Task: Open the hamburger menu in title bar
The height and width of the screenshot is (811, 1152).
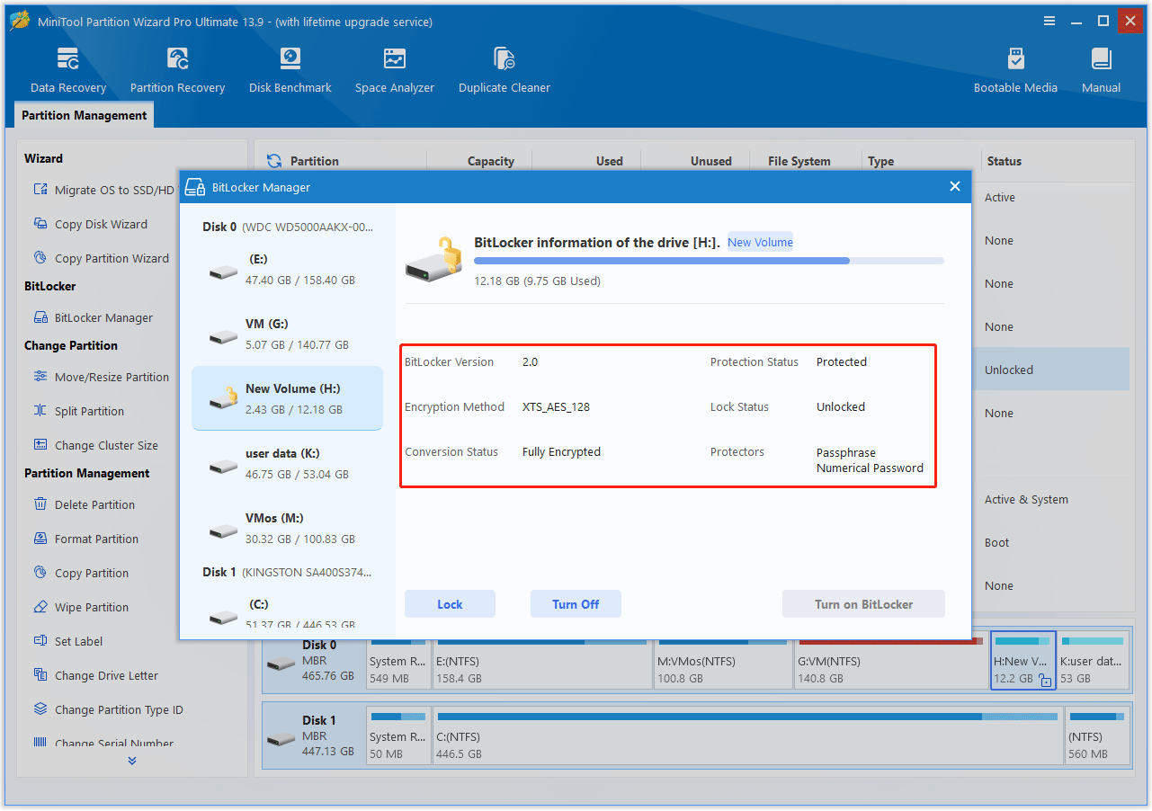Action: pyautogui.click(x=1049, y=21)
